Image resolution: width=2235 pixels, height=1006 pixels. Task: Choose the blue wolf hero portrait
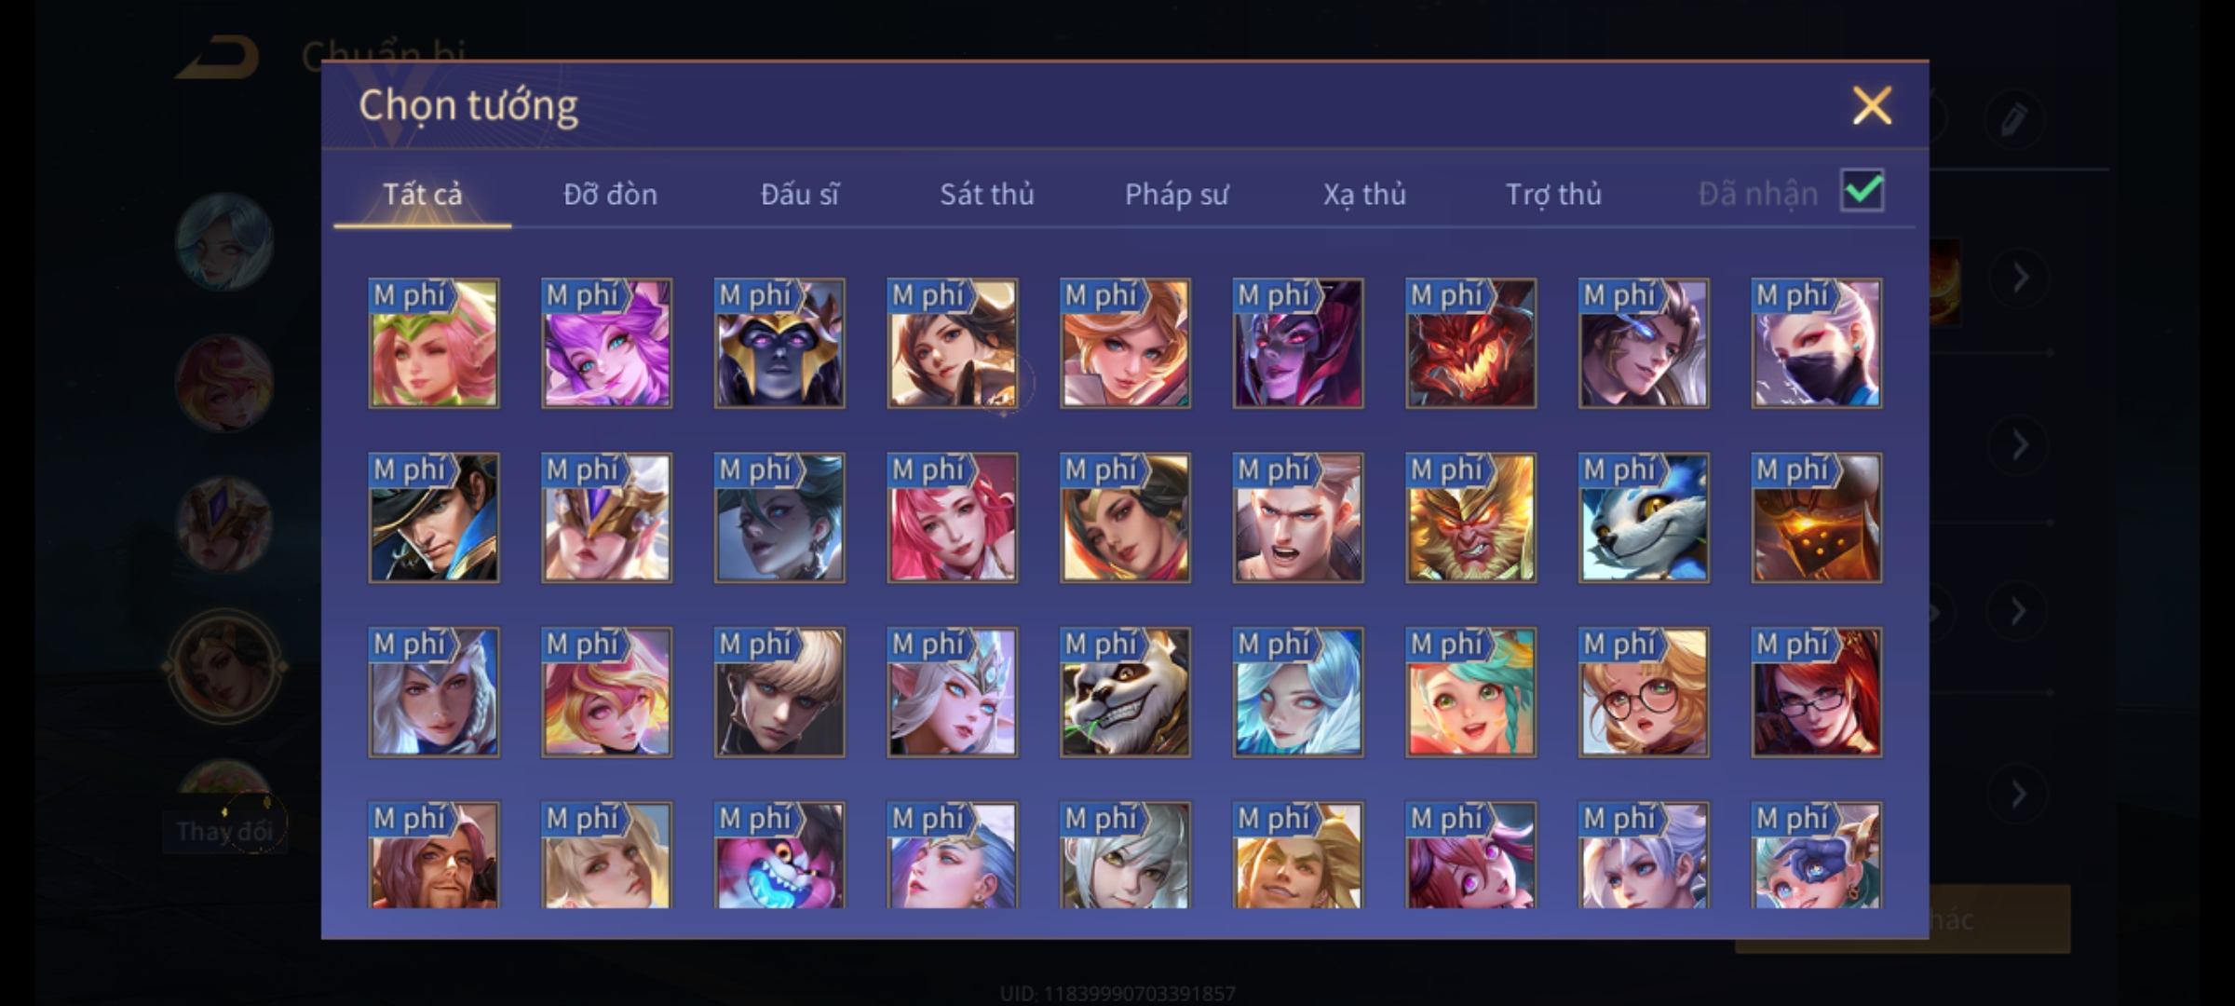coord(1644,518)
